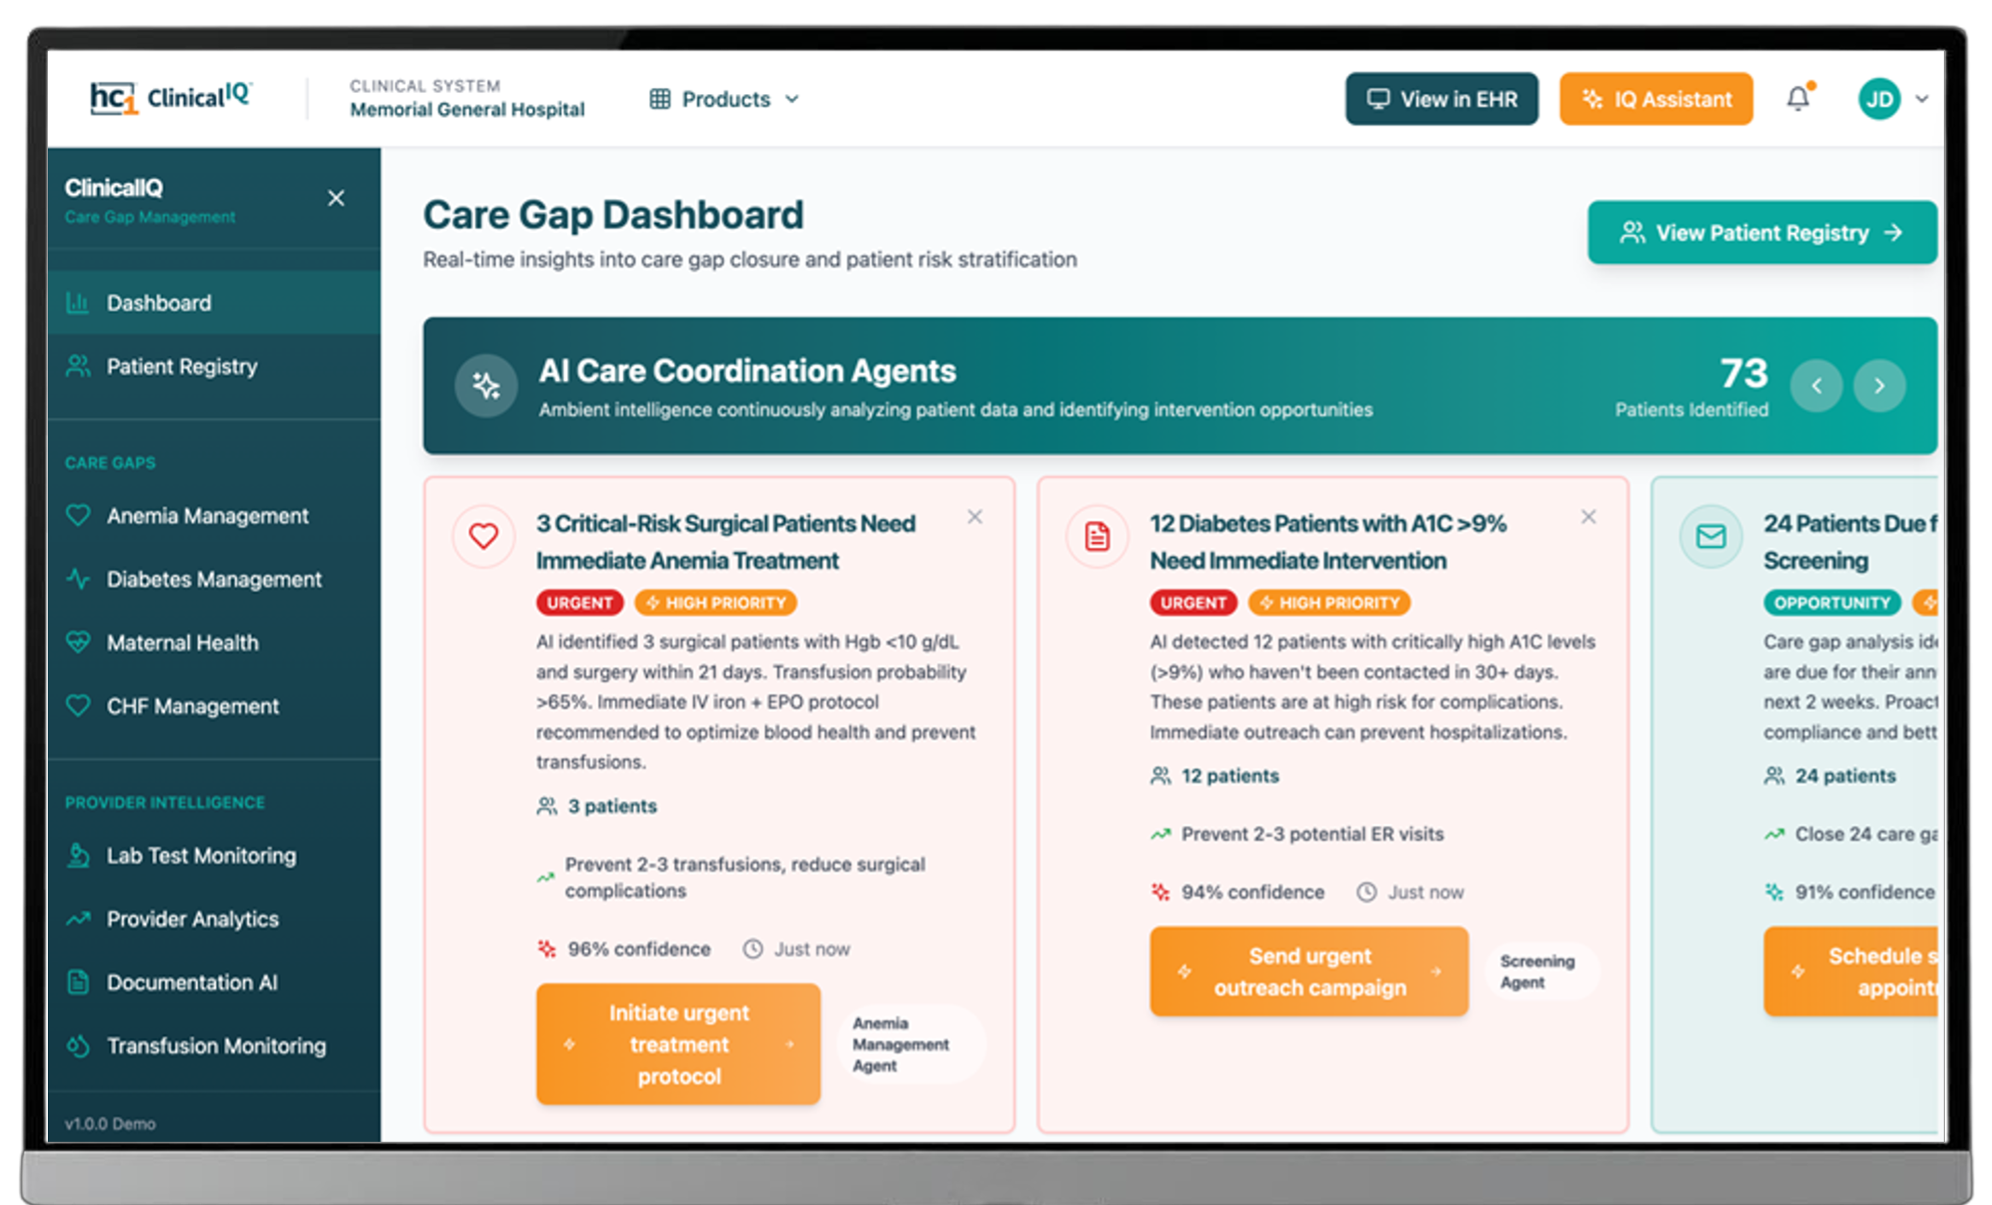The image size is (1992, 1205).
Task: Click the Initiate urgent treatment protocol button
Action: tap(677, 1044)
